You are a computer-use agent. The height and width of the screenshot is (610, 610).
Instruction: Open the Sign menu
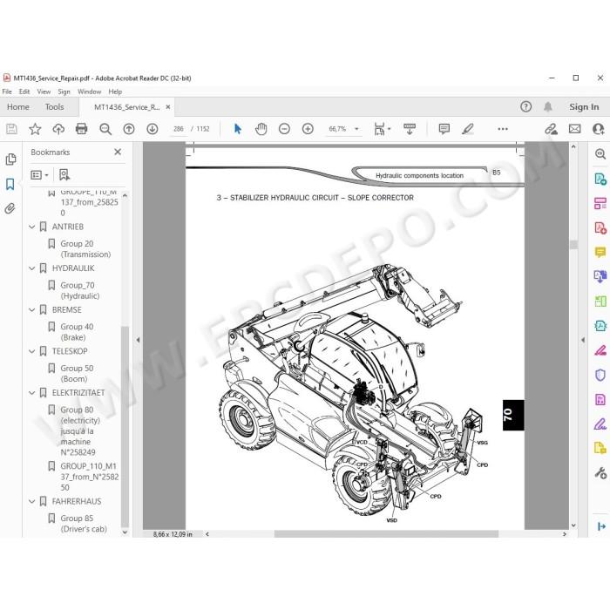[x=64, y=91]
